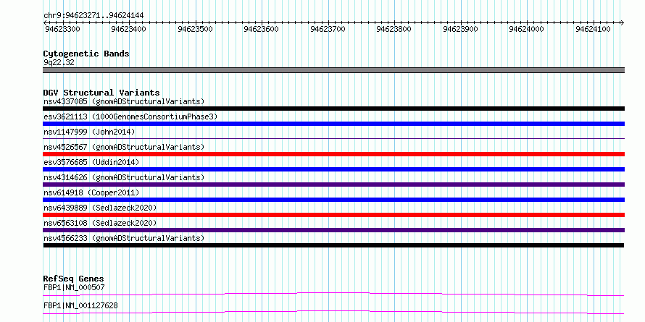The width and height of the screenshot is (645, 322).
Task: Select variant label nsv6439889 (Sedlazeck2020)
Action: point(100,208)
